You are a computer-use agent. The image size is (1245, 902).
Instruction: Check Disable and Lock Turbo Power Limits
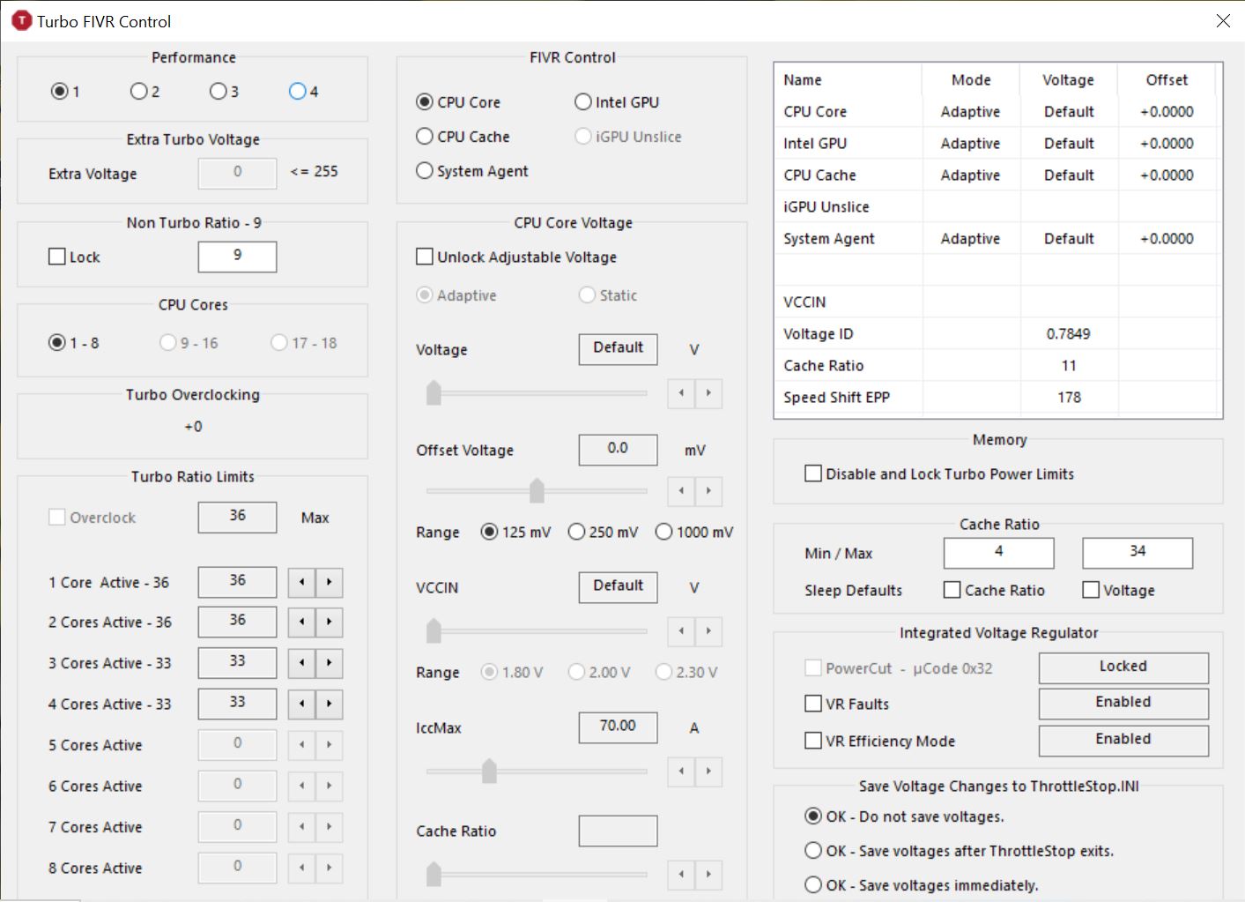tap(813, 473)
